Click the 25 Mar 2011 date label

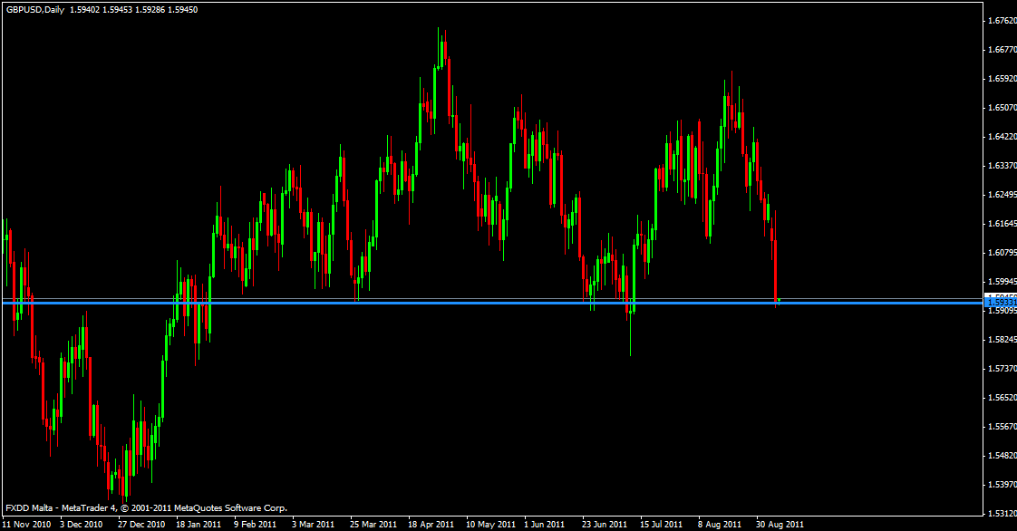click(373, 524)
